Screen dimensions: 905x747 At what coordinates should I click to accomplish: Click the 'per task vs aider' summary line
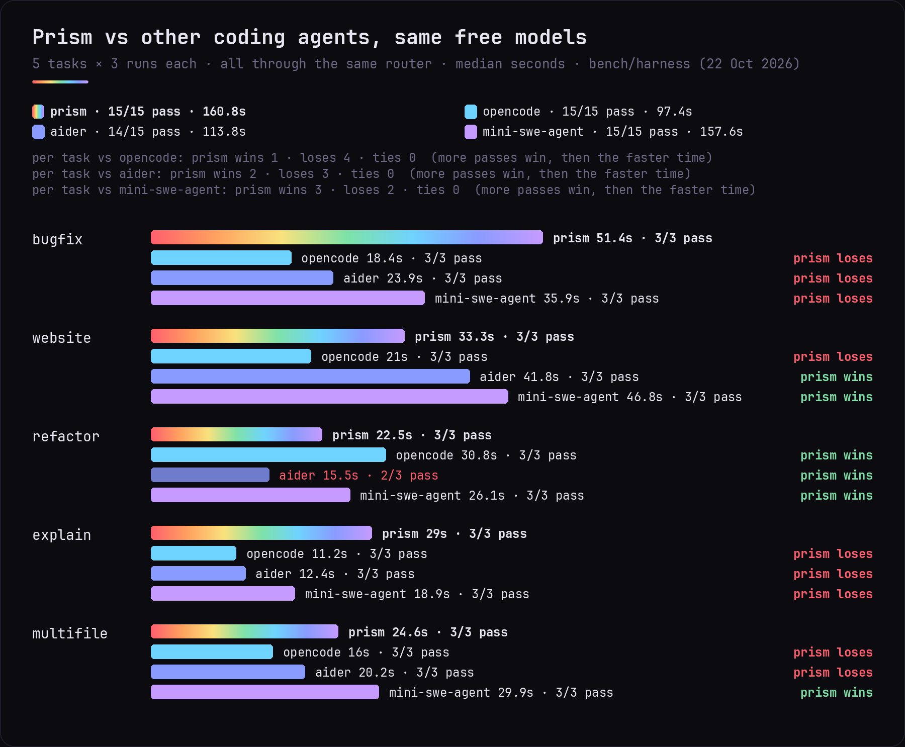pos(361,174)
